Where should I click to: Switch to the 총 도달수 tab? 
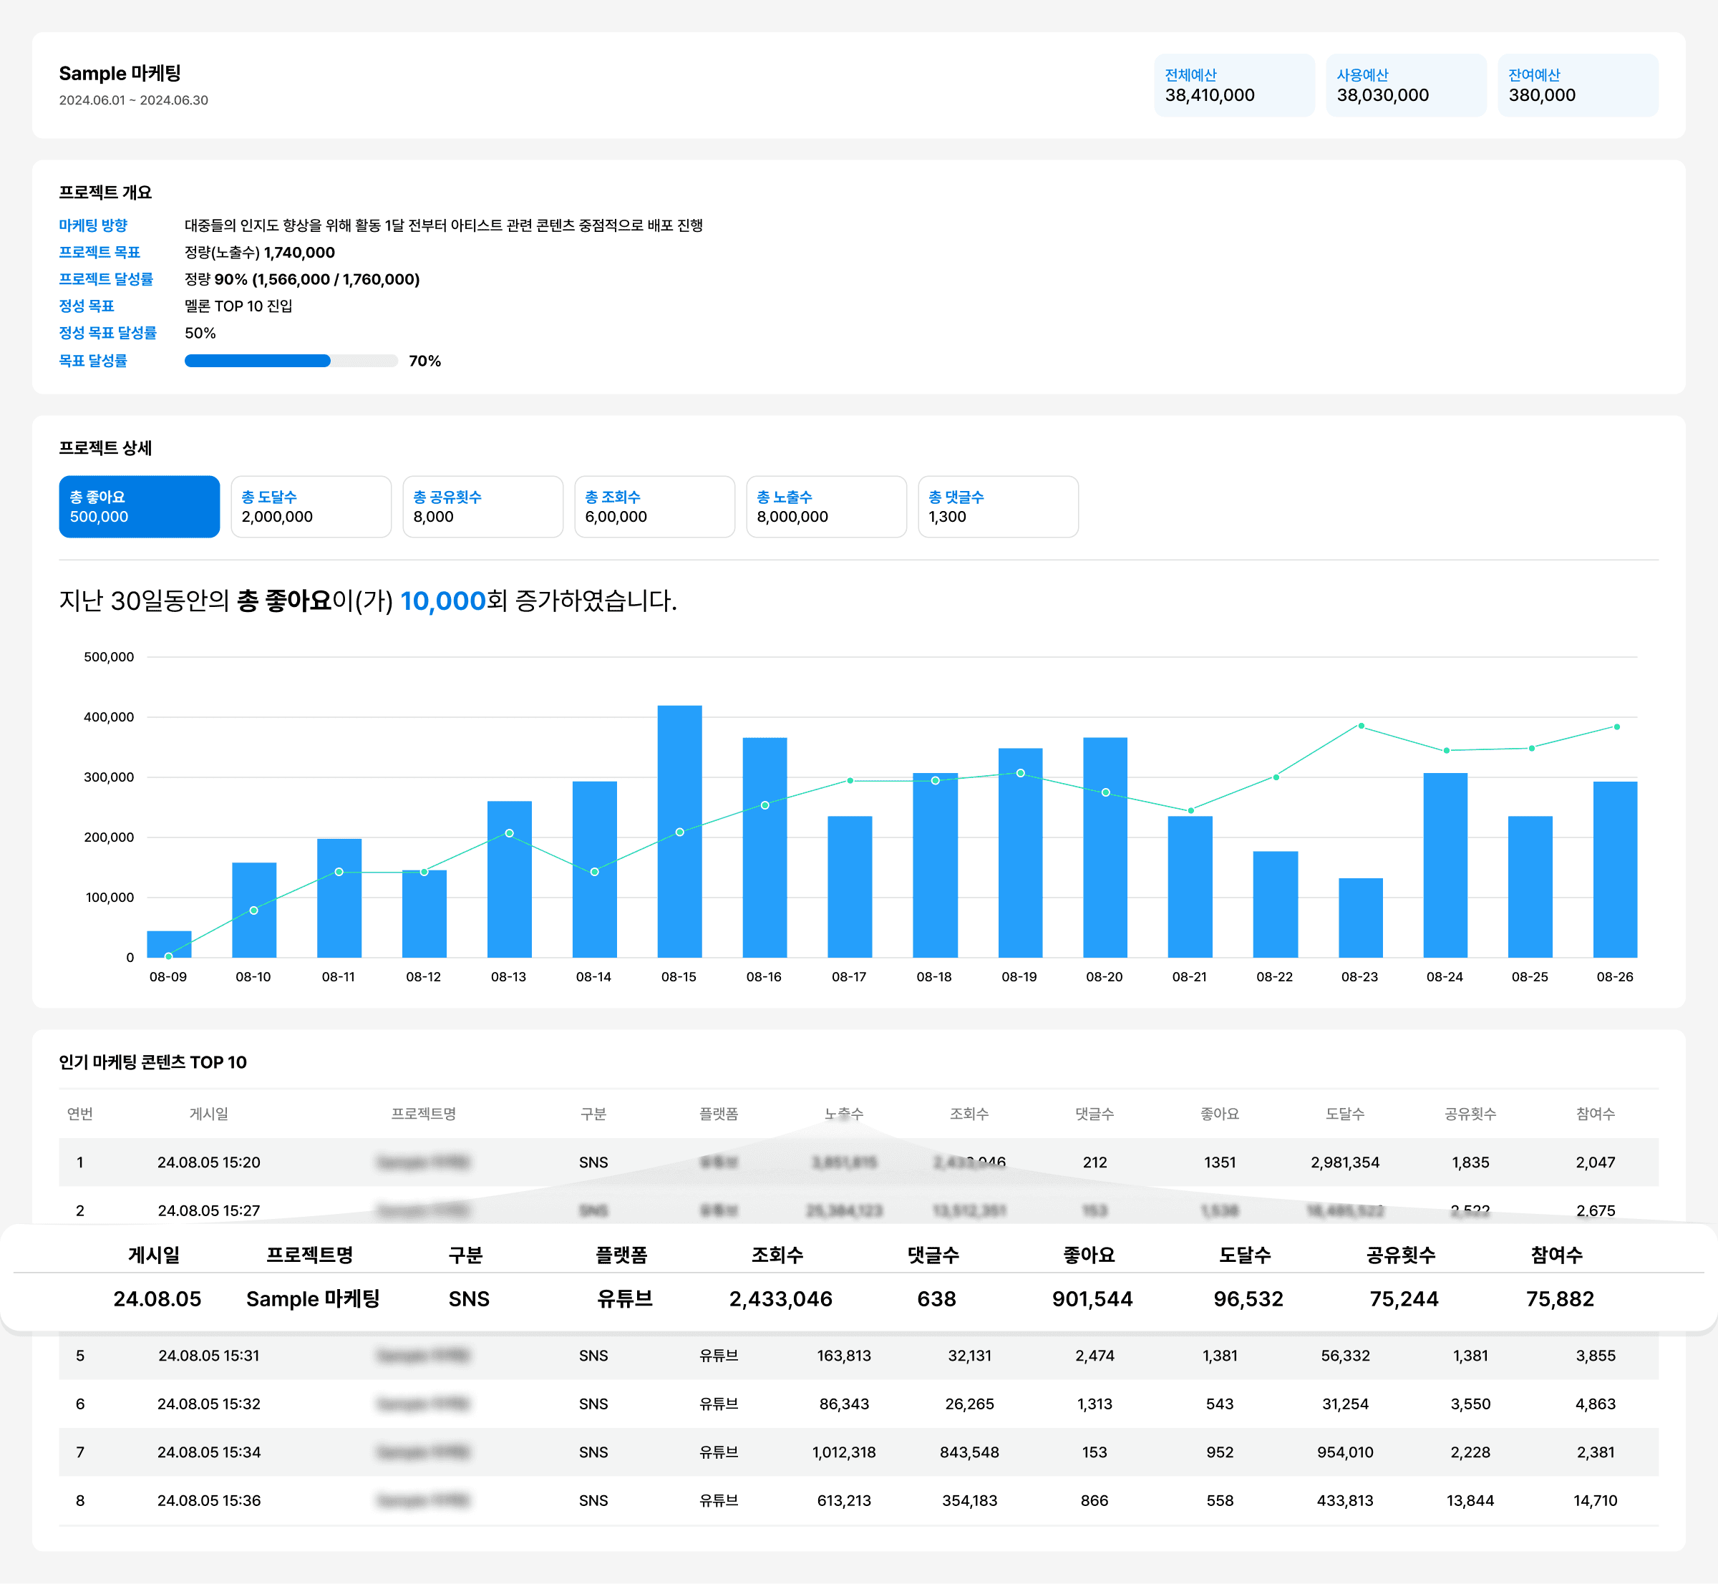[311, 507]
